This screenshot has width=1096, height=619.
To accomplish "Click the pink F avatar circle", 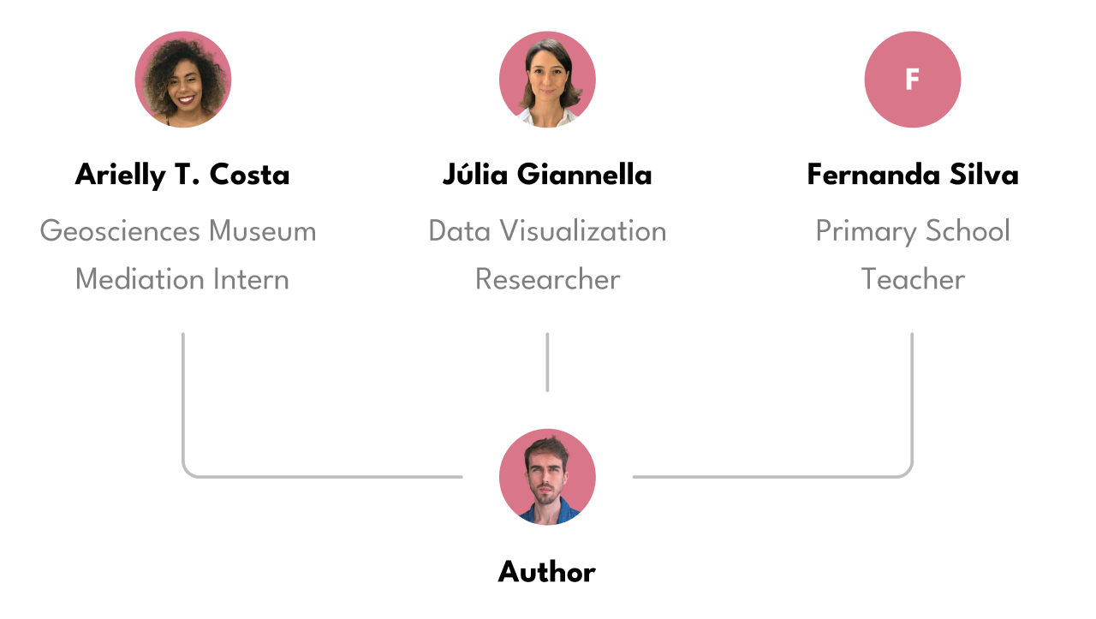I will (913, 80).
